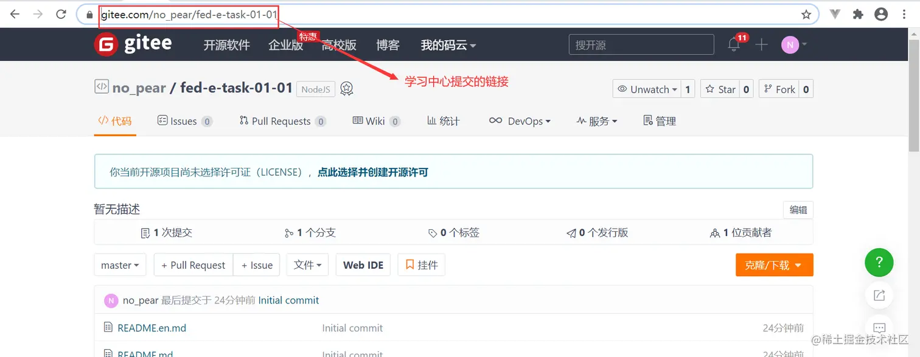Click the feedback chat floating icon
920x357 pixels.
tap(879, 328)
